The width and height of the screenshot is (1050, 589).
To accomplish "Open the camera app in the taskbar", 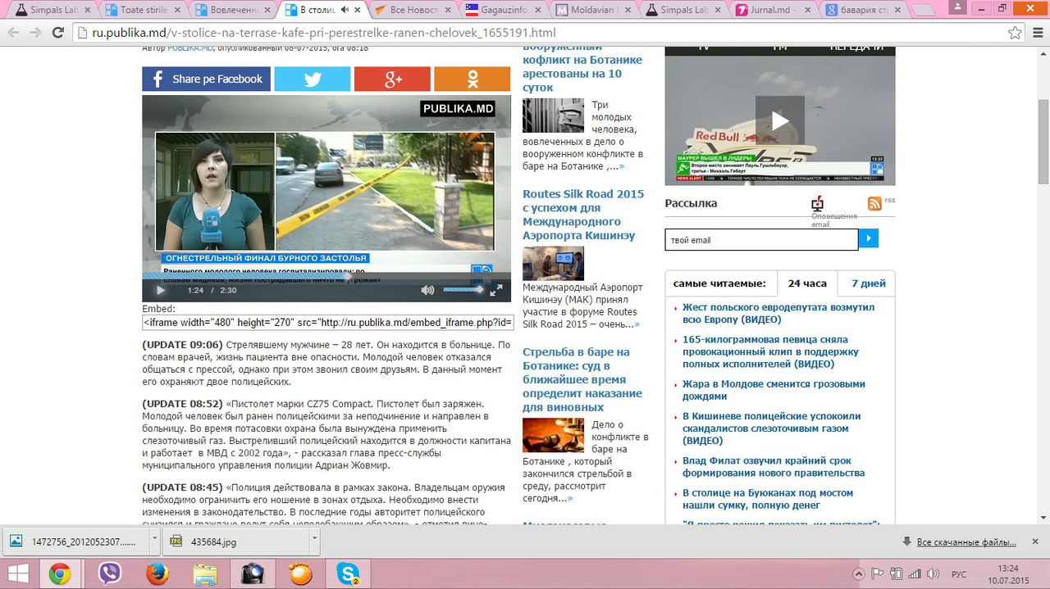I will [x=253, y=573].
